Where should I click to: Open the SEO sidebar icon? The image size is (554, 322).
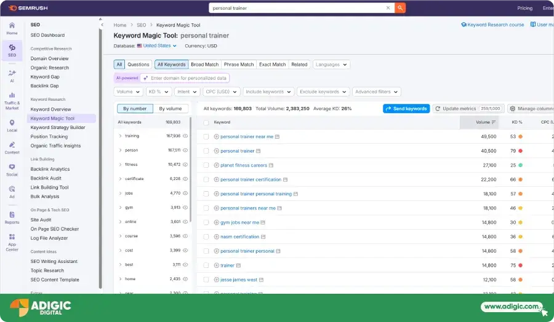point(12,50)
